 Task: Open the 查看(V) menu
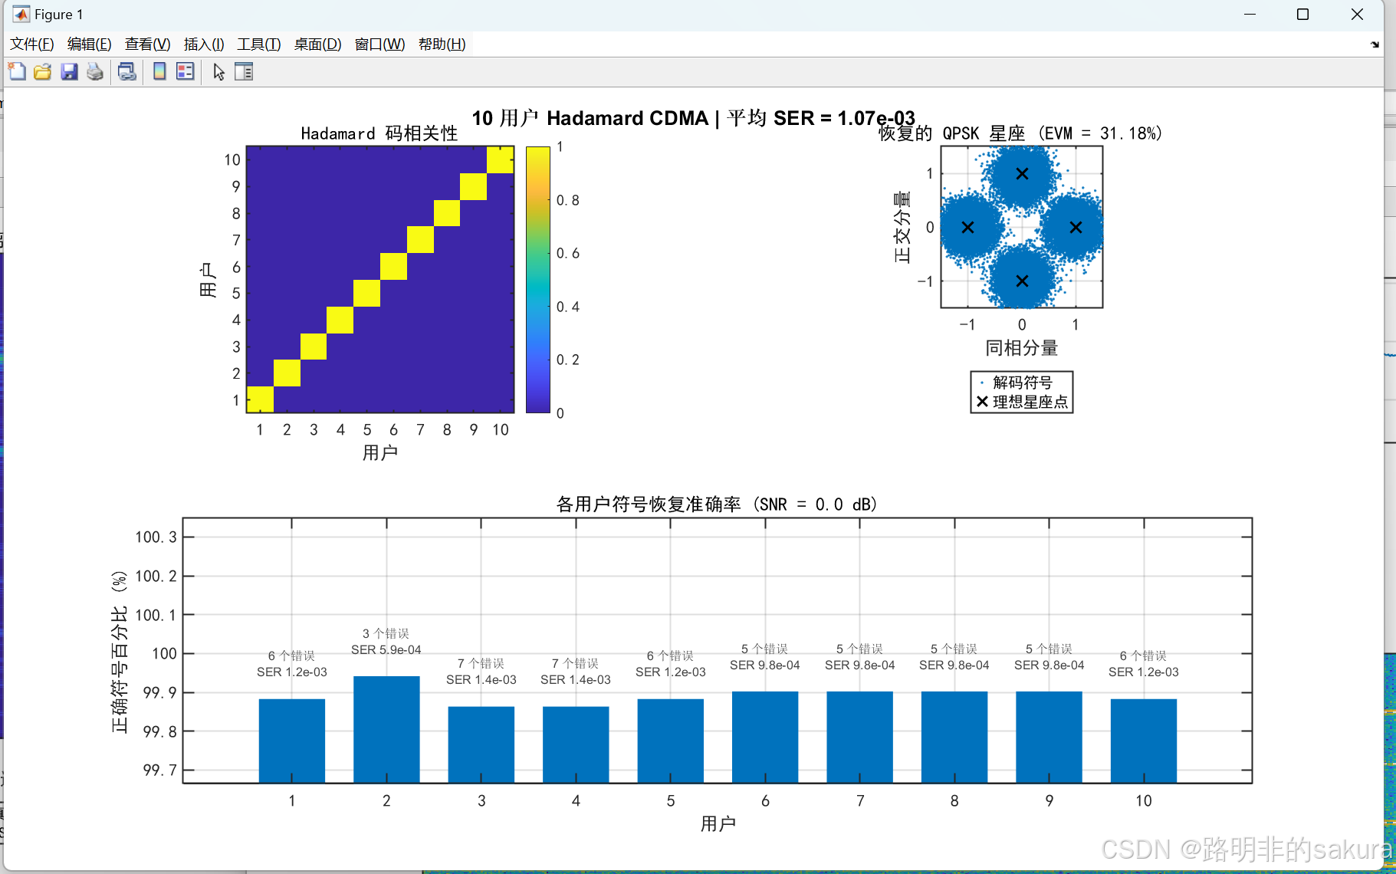click(148, 44)
